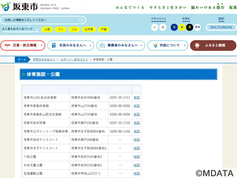Open 地図 link for 坂東市LIXIL総合体育館

coord(137,98)
